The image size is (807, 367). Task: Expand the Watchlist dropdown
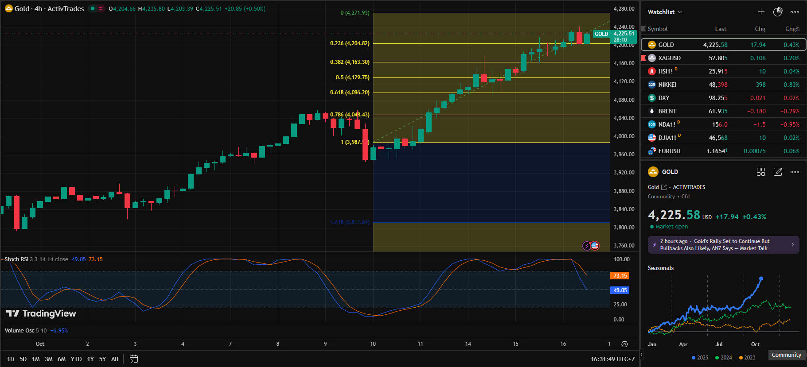click(665, 12)
